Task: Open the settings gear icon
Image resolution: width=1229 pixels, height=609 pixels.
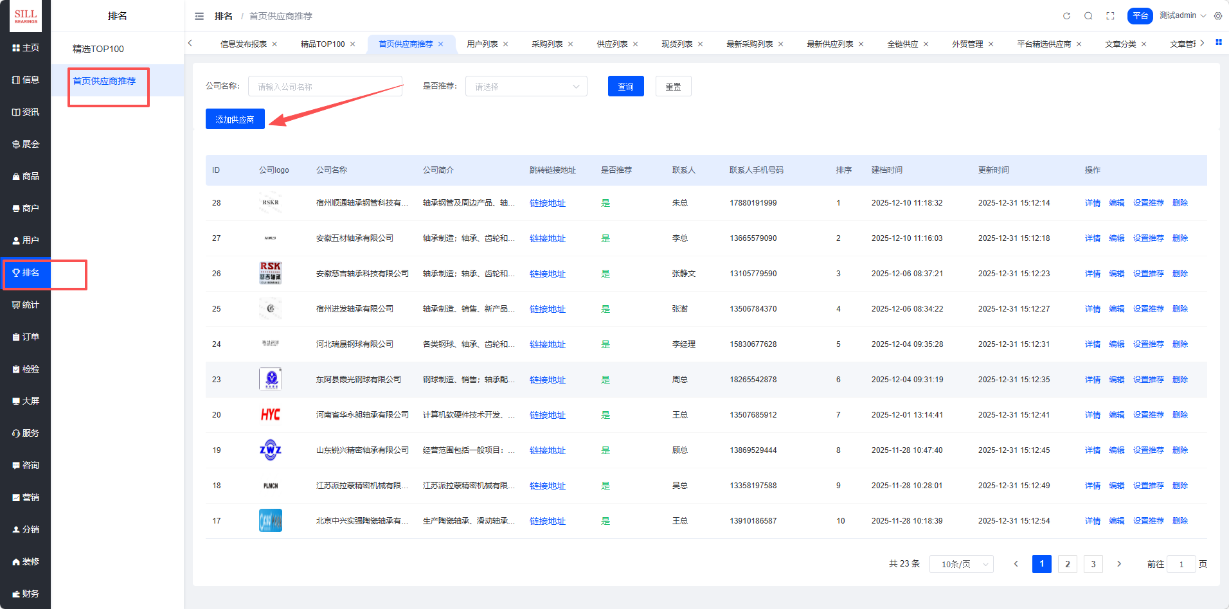Action: [x=1218, y=16]
